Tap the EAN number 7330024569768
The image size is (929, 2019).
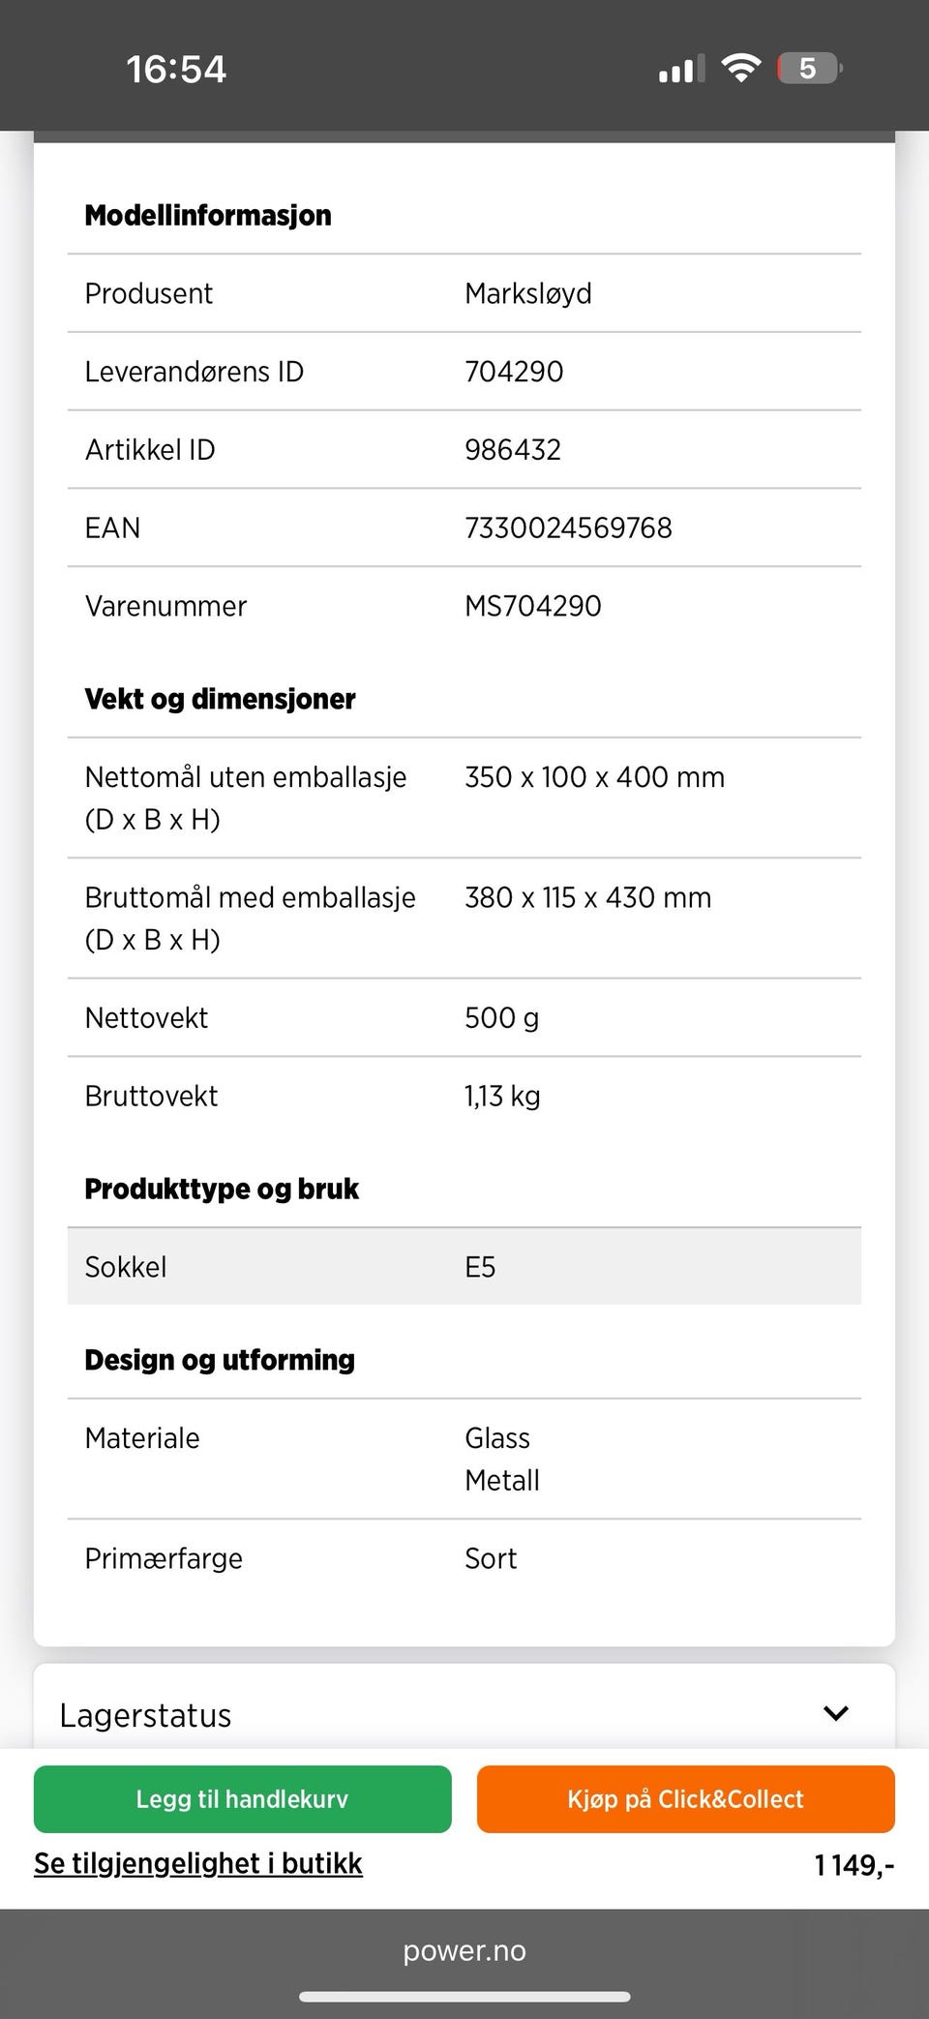pyautogui.click(x=568, y=527)
